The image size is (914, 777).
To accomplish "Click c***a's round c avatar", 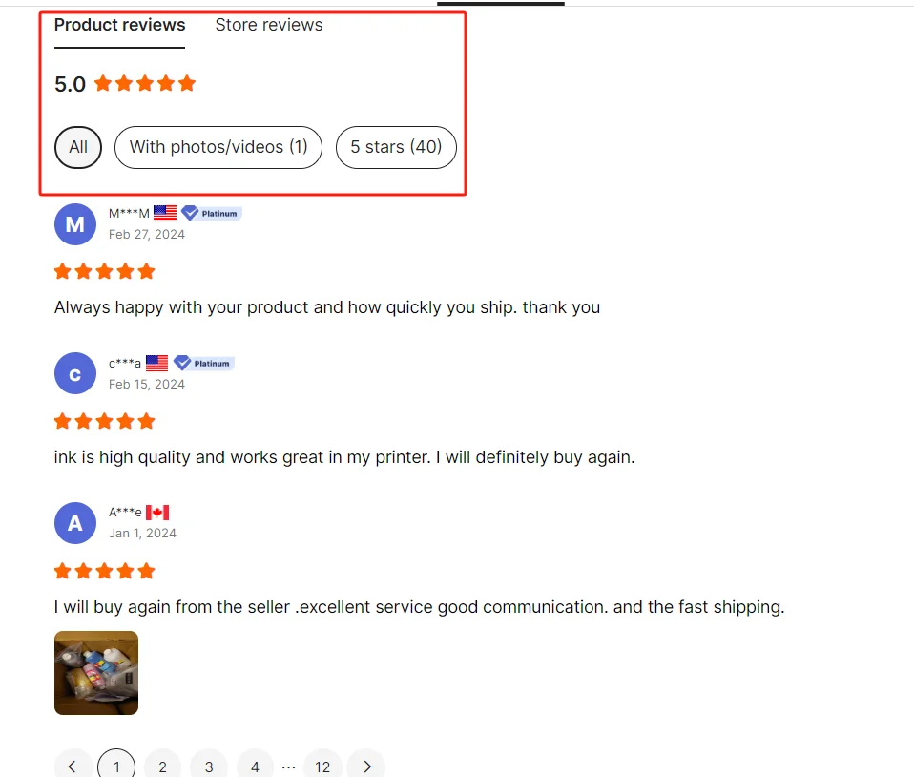I will 75,373.
